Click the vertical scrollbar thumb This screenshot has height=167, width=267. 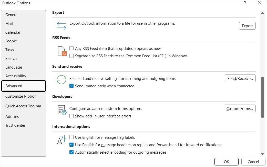[x=263, y=97]
